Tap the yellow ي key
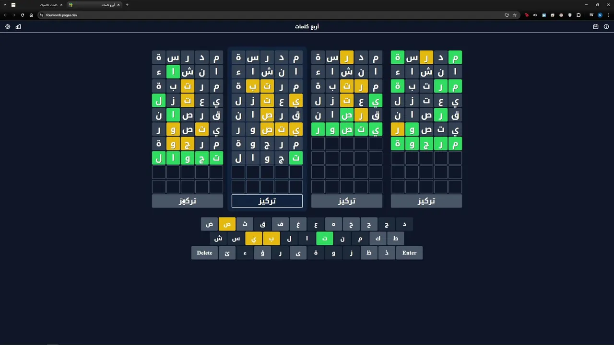The width and height of the screenshot is (614, 345). pyautogui.click(x=254, y=239)
